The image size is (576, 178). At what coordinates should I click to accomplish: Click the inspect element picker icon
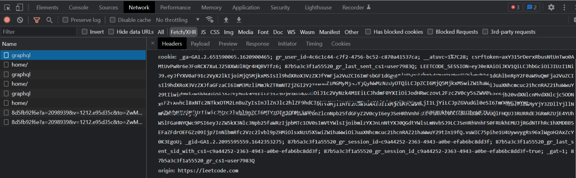[7, 7]
